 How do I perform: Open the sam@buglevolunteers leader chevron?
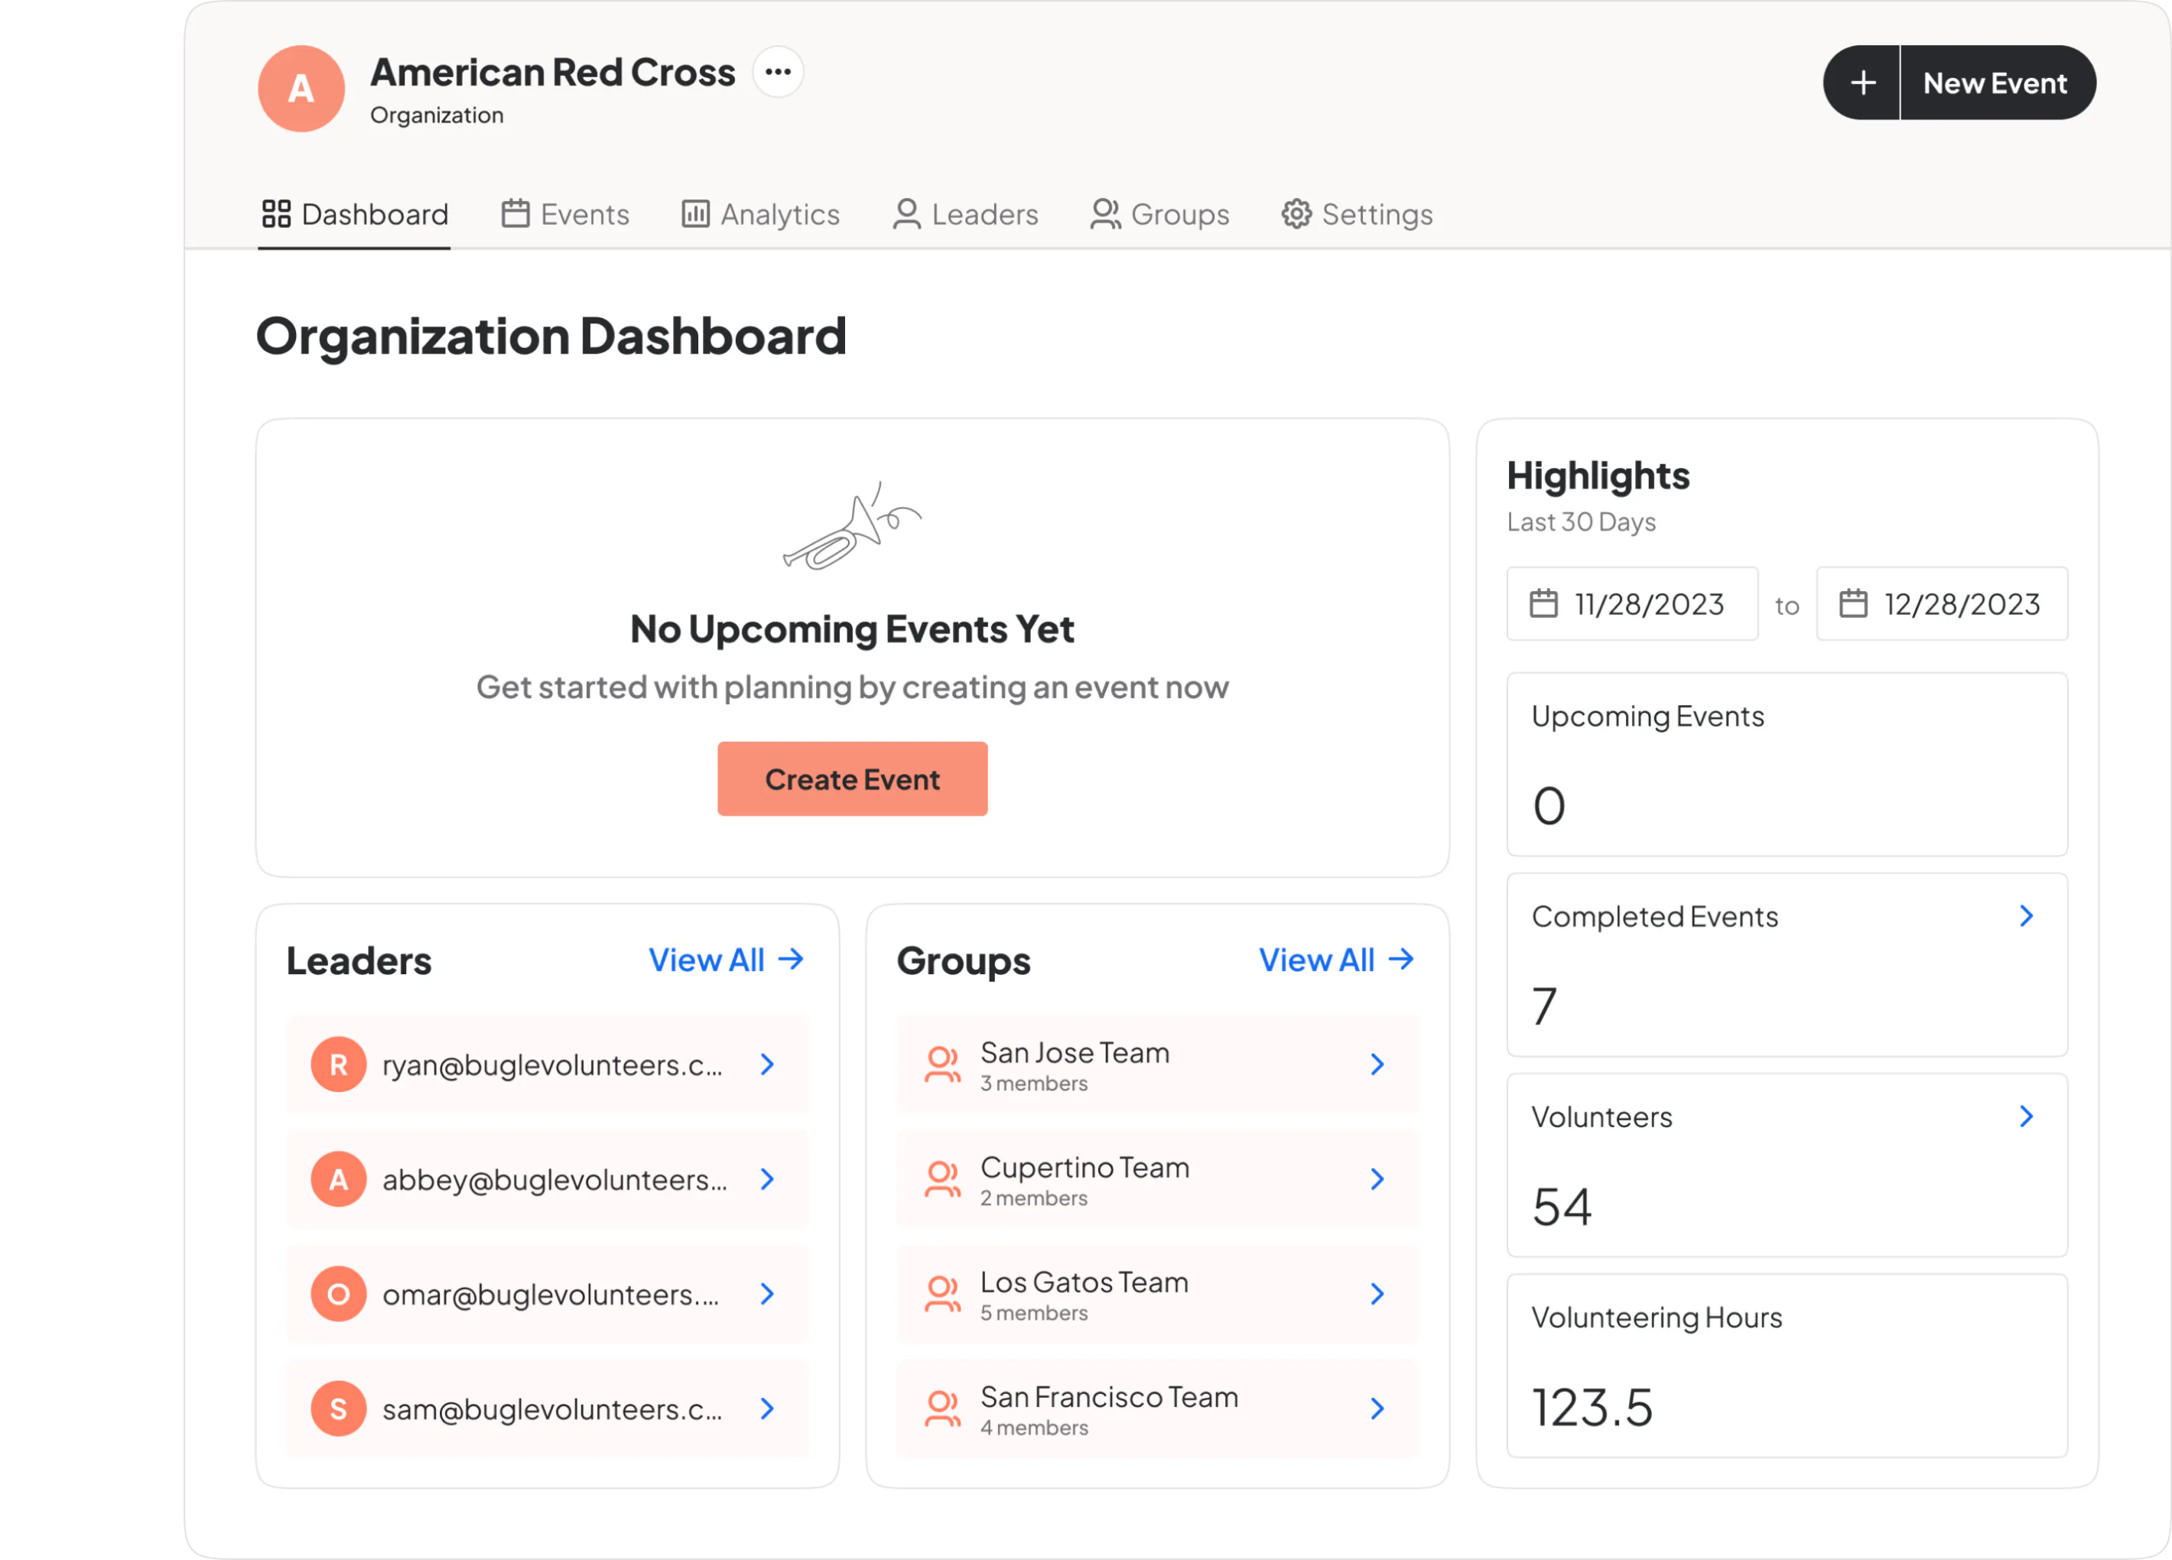coord(767,1409)
